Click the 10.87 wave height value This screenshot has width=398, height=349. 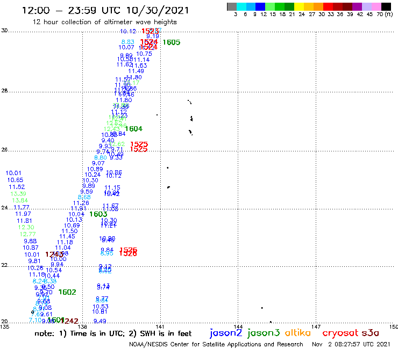click(31, 248)
